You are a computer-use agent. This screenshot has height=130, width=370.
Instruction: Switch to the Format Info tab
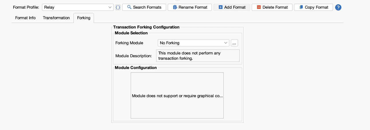coord(25,18)
